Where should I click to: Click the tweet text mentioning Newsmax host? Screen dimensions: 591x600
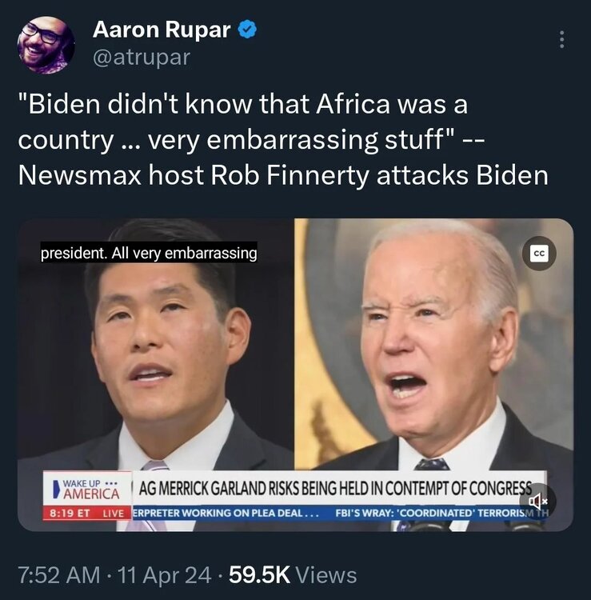point(283,175)
